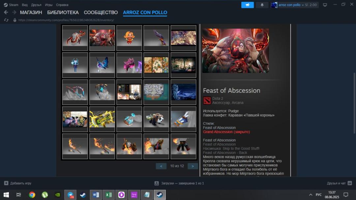356x200 pixels.
Task: Select the small blue antlered figure item
Action: coord(75,65)
